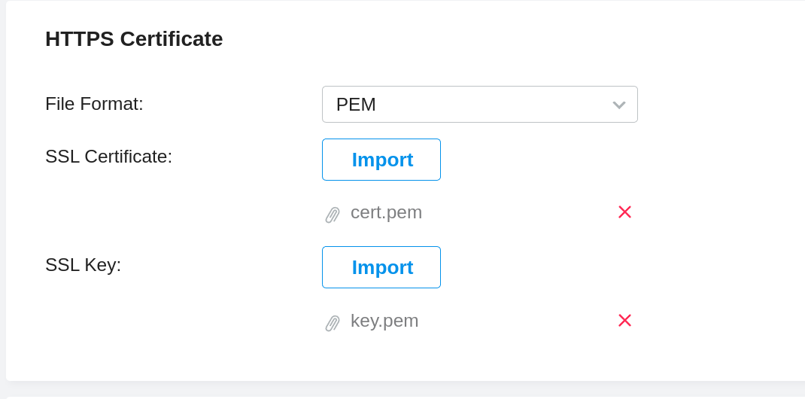
Task: Import an SSL Key file
Action: click(x=381, y=267)
